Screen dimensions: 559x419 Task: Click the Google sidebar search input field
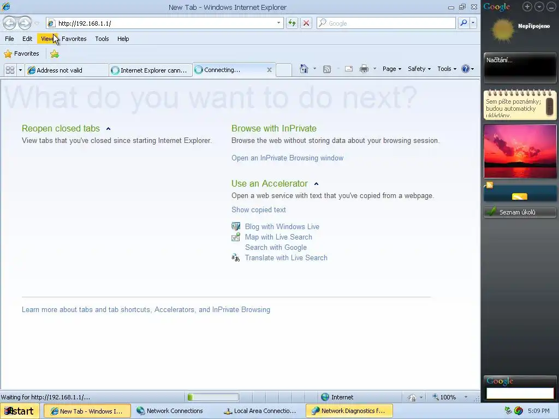point(520,393)
